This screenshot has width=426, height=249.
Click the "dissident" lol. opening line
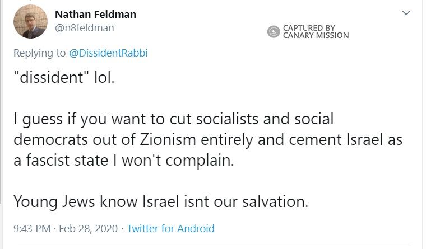pyautogui.click(x=63, y=77)
